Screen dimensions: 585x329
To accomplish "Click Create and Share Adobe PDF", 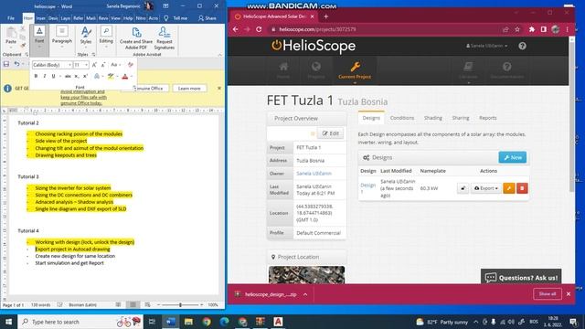I will (x=136, y=38).
